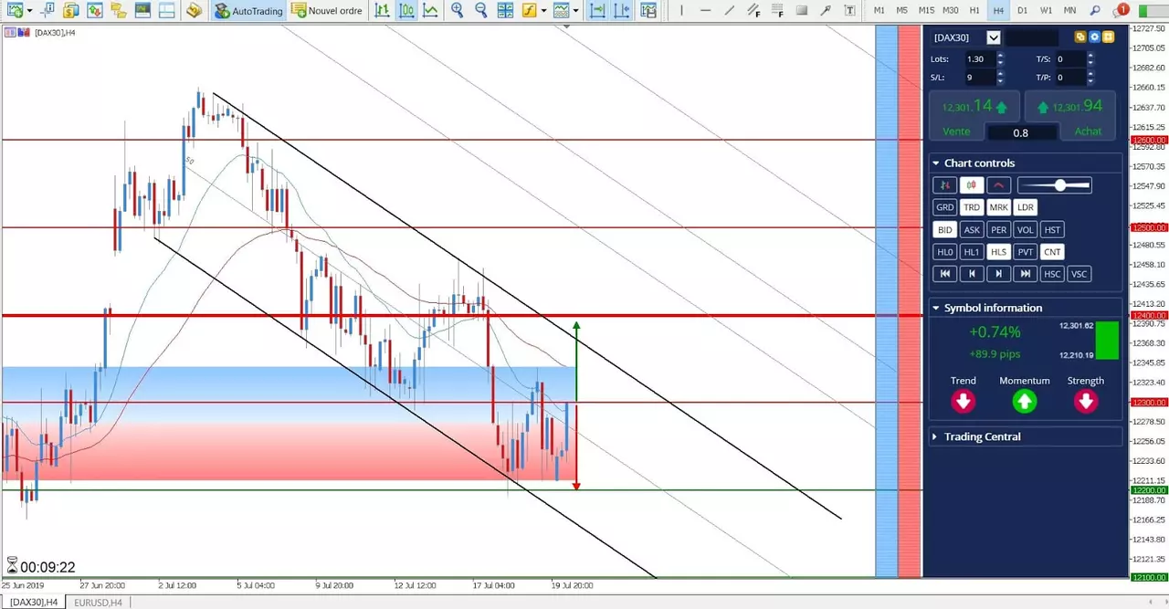
Task: Switch to H1 timeframe
Action: click(974, 11)
